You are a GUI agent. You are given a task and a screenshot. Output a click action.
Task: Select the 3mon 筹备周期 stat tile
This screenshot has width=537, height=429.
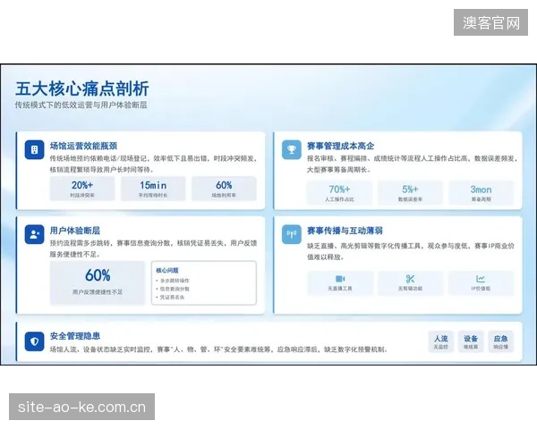click(x=481, y=193)
